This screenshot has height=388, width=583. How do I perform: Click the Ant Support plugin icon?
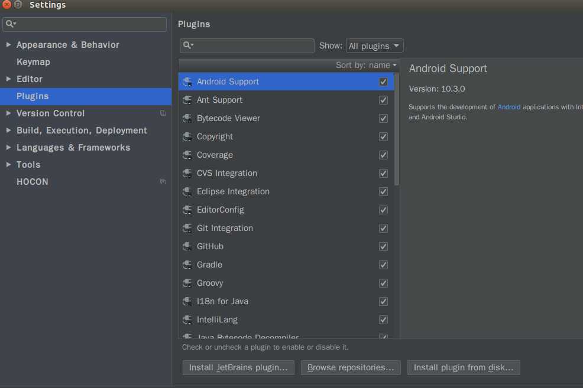point(187,100)
